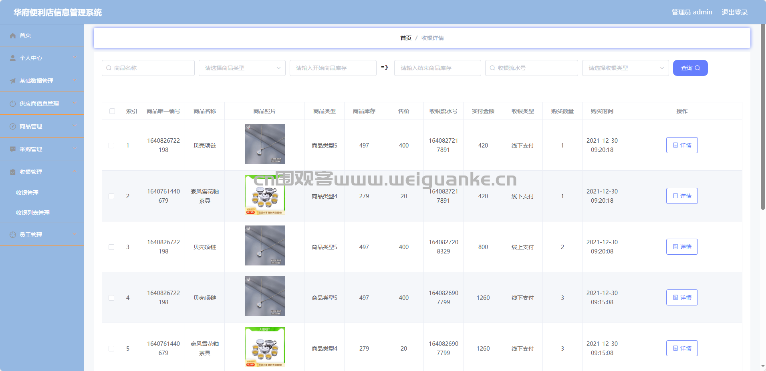Click 首页 breadcrumb link
This screenshot has width=766, height=371.
(x=406, y=38)
